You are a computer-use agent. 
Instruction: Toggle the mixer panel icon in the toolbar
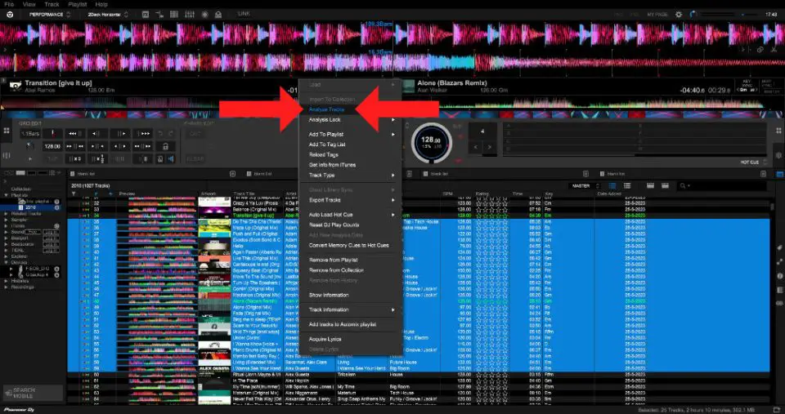189,15
